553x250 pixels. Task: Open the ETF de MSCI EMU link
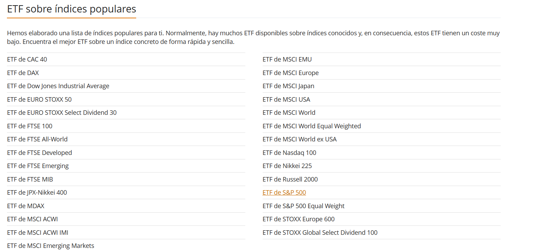point(287,59)
